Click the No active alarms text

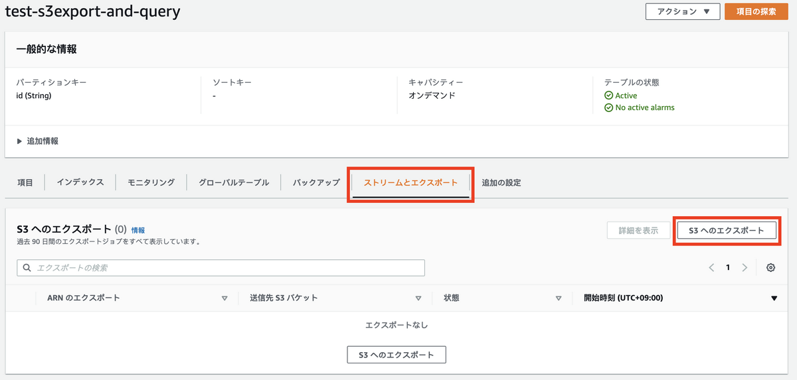645,107
